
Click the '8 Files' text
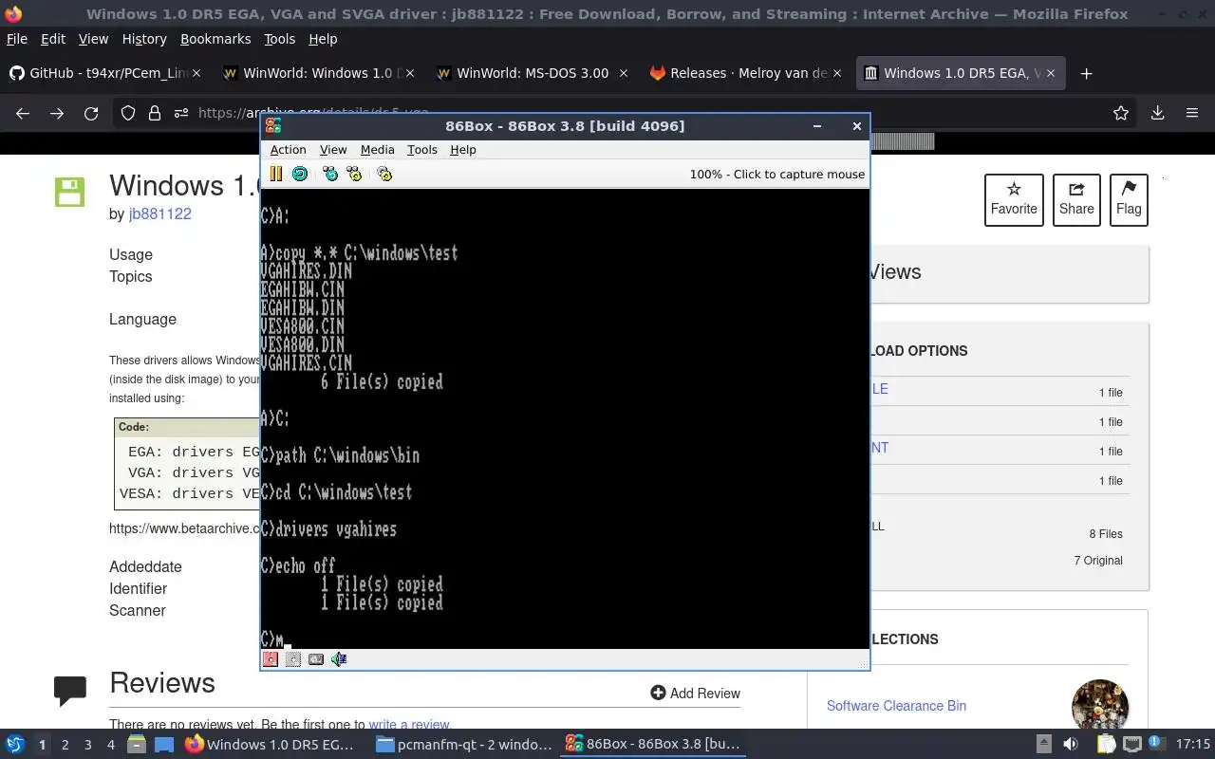tap(1106, 534)
